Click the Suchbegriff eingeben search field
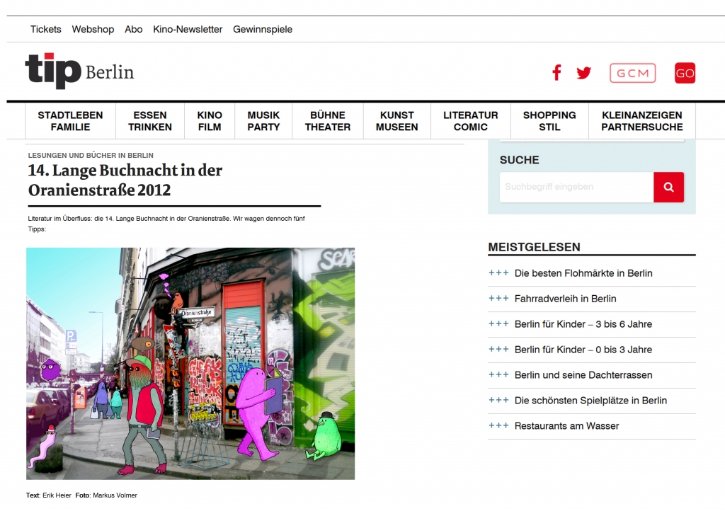725x511 pixels. (576, 188)
